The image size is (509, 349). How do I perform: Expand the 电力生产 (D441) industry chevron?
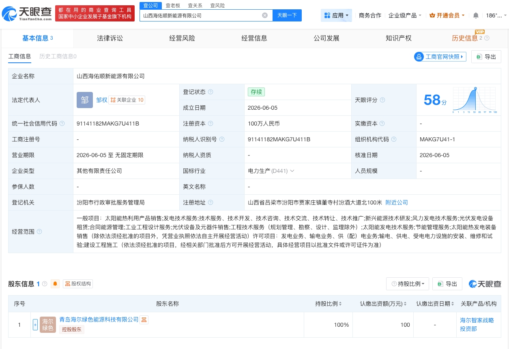(x=292, y=171)
